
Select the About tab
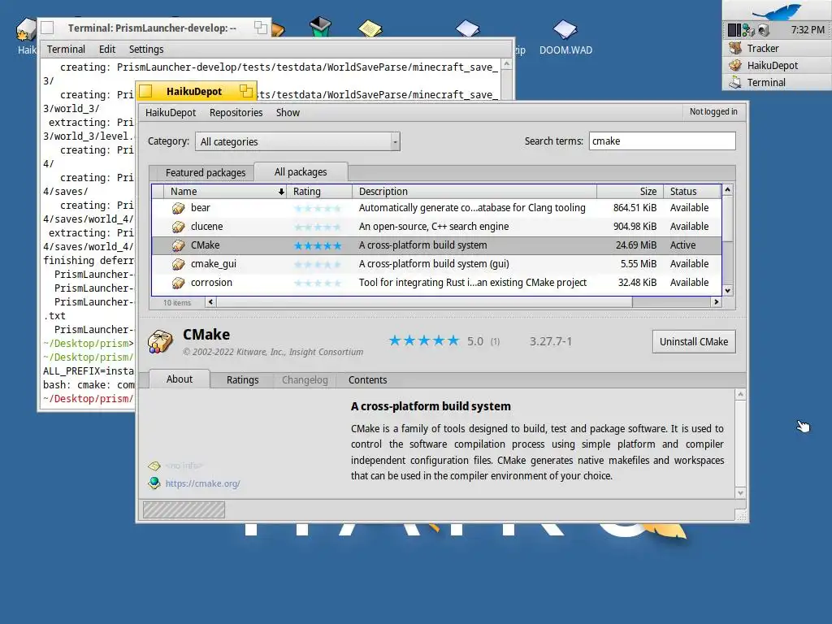(x=180, y=379)
